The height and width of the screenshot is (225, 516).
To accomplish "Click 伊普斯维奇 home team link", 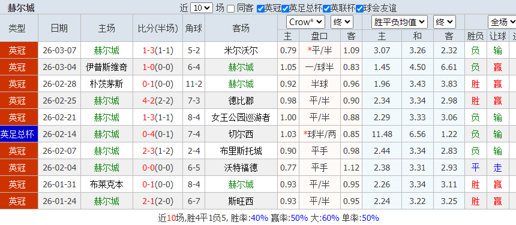I will coord(107,67).
